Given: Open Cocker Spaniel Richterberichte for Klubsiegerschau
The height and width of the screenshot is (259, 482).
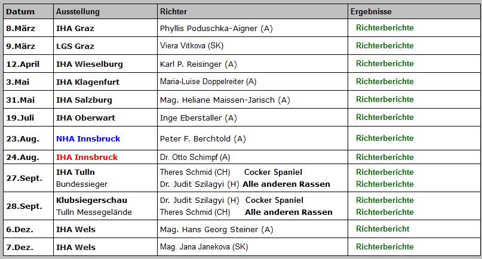Looking at the screenshot, I should pyautogui.click(x=385, y=201).
